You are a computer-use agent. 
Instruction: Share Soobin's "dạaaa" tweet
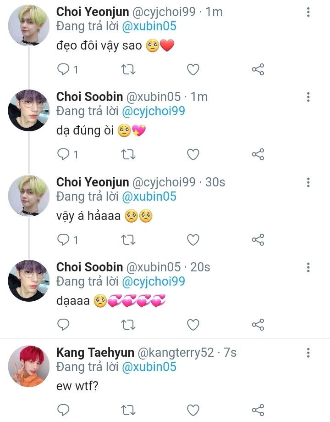(258, 325)
